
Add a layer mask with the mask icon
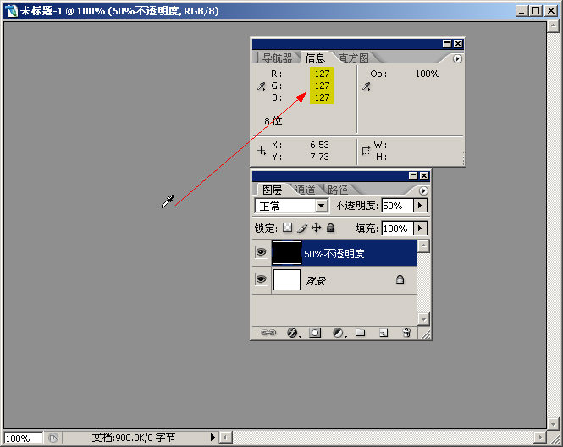click(x=315, y=333)
